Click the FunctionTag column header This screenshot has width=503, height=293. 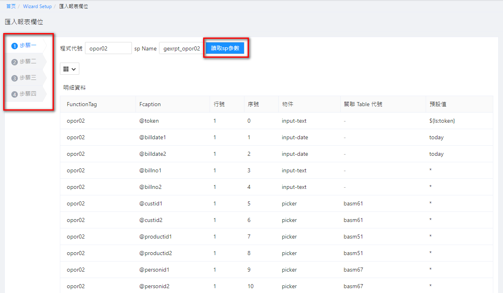tap(82, 104)
